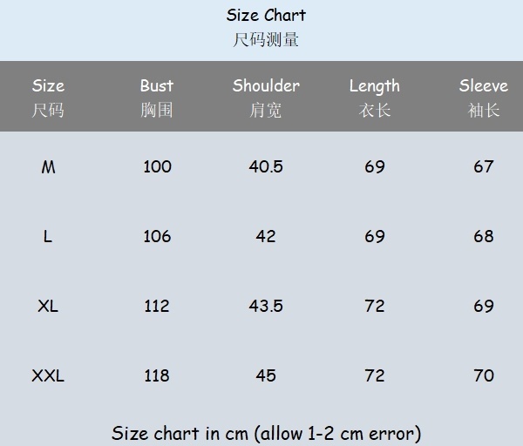The image size is (523, 446).
Task: Click the Size Chart title
Action: click(266, 16)
